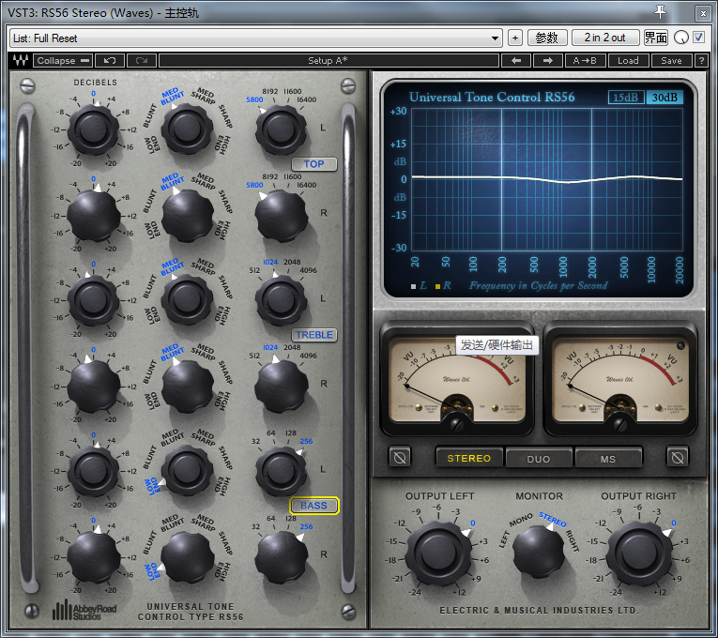The height and width of the screenshot is (638, 718).
Task: Click the 界面 UI button
Action: (656, 38)
